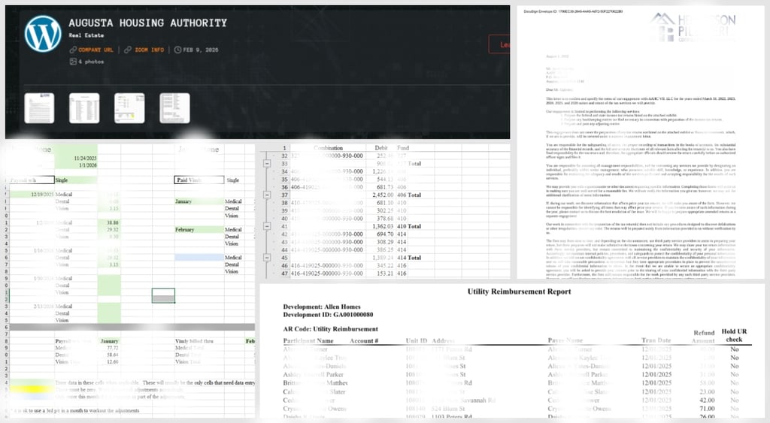
Task: Click the 38.86 Medical amount cell
Action: coord(109,222)
